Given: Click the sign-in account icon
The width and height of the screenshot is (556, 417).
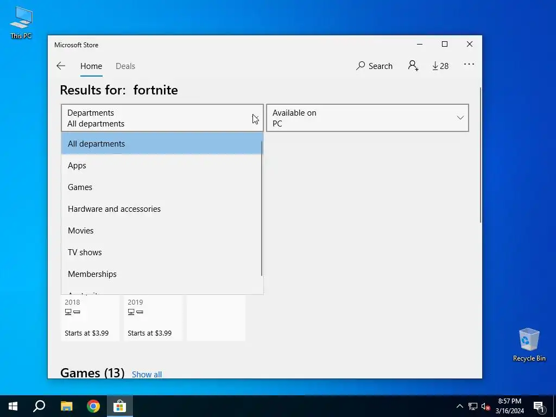Looking at the screenshot, I should (x=413, y=66).
